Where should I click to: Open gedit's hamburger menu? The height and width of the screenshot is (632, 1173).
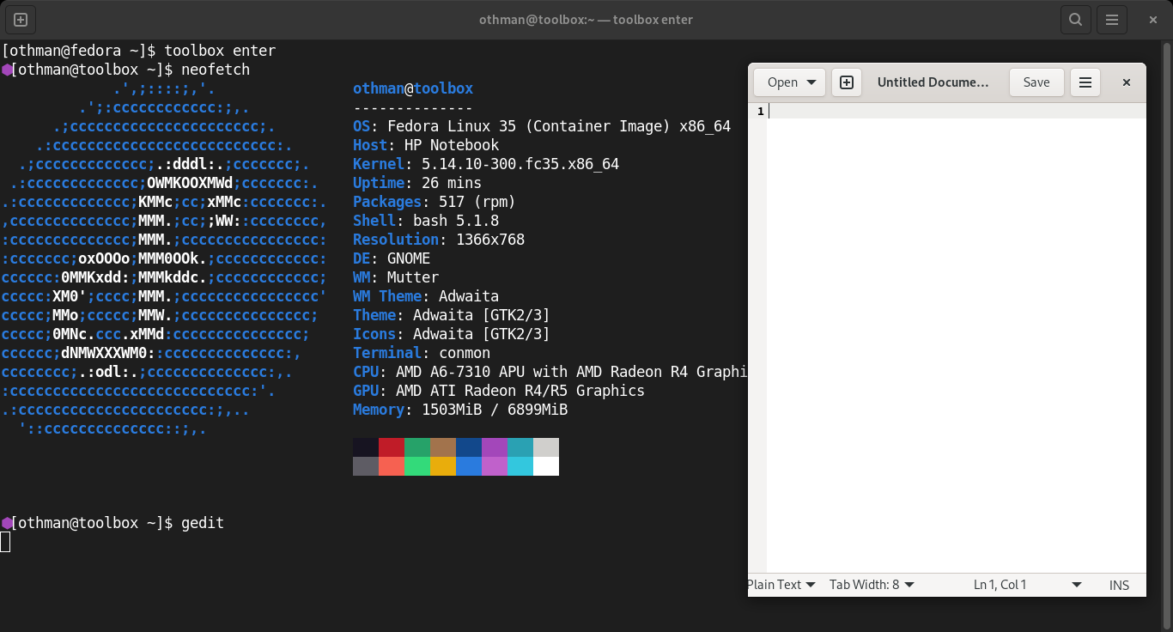tap(1085, 82)
